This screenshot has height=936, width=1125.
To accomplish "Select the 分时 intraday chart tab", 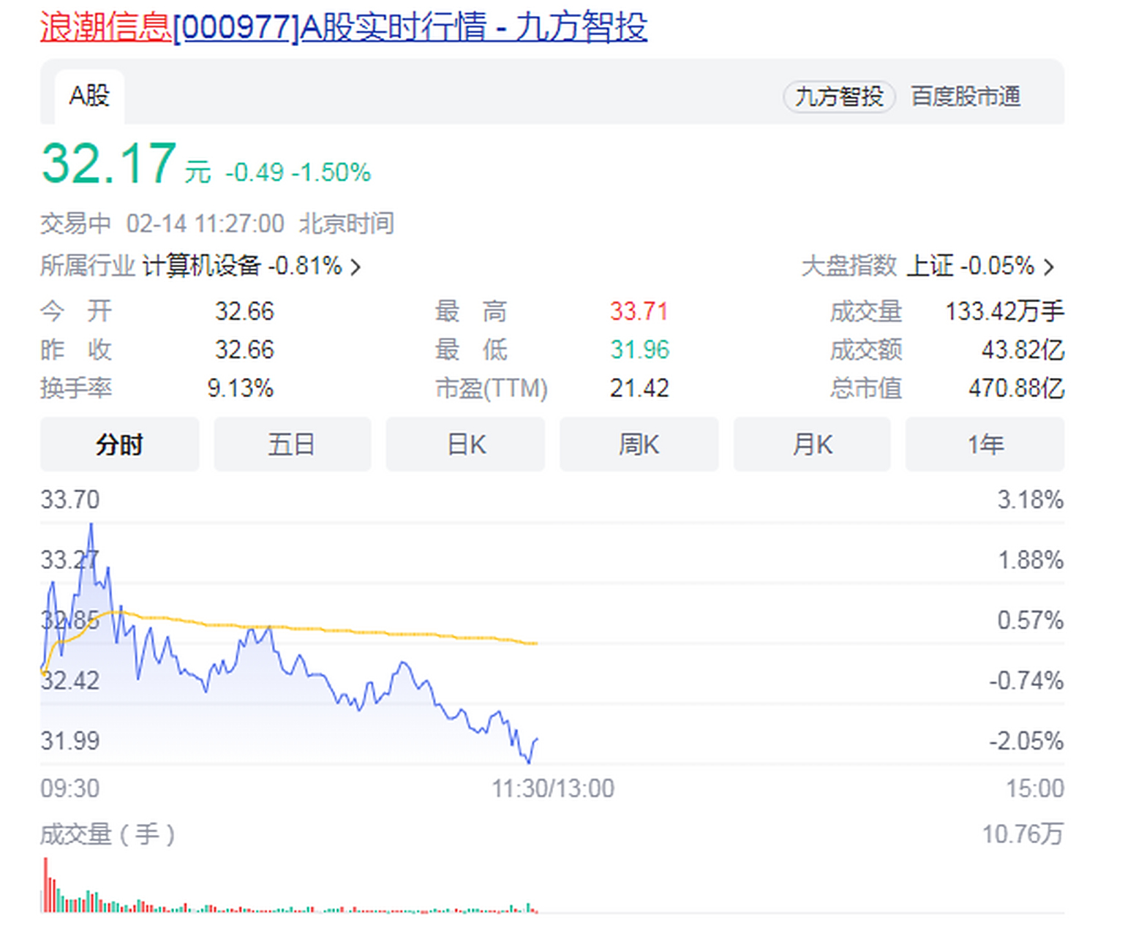I will (x=119, y=444).
